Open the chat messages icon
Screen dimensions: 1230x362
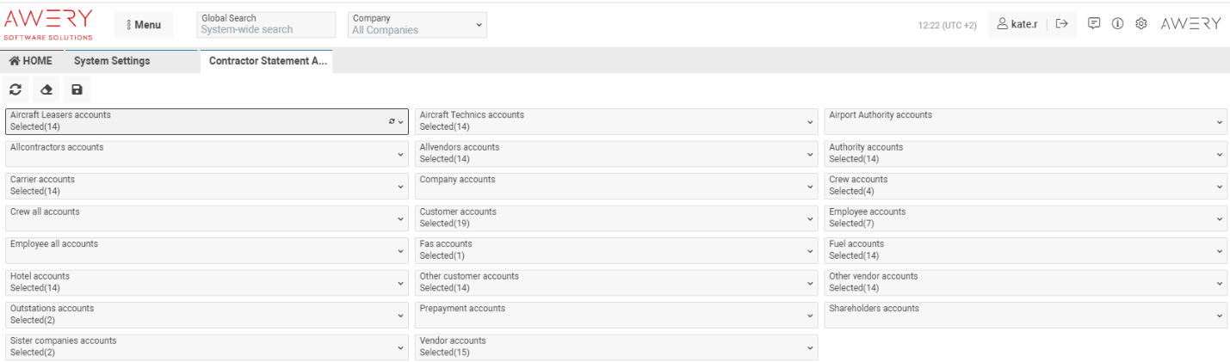tap(1094, 24)
